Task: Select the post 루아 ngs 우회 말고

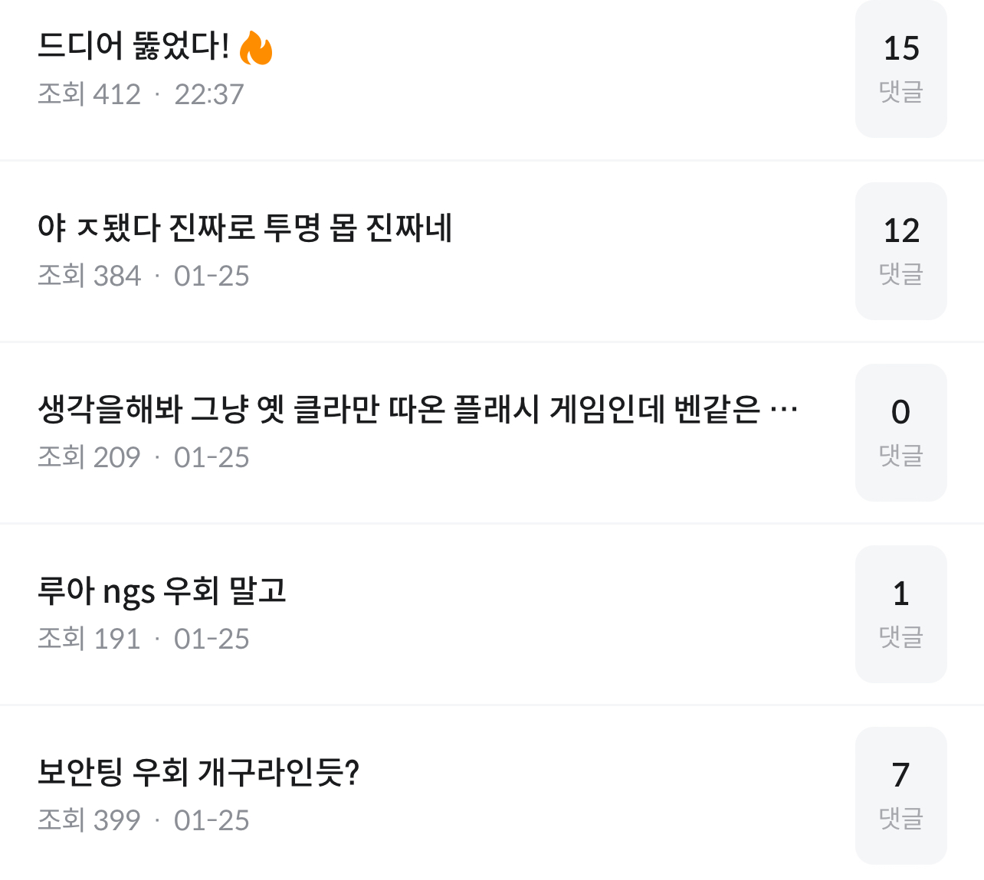Action: 162,590
